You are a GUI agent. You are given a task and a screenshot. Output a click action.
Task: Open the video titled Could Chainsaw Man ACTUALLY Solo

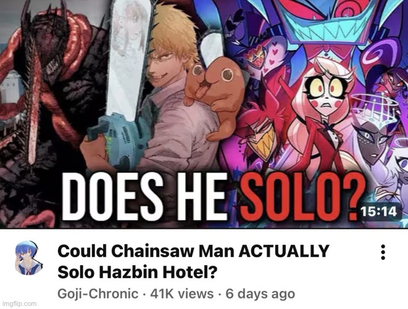pos(193,261)
